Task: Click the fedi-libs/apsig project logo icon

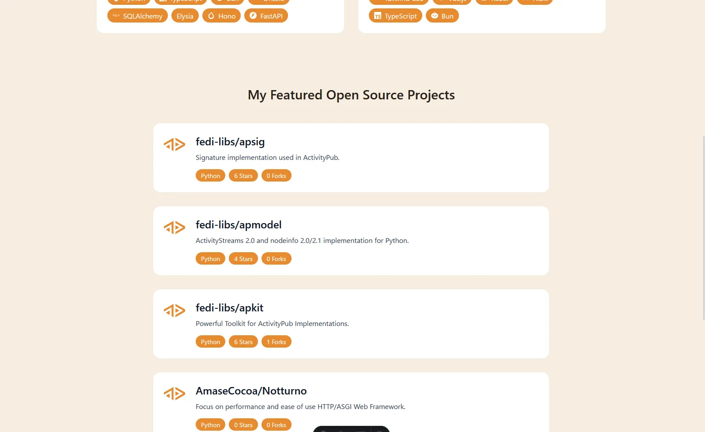Action: pos(174,144)
